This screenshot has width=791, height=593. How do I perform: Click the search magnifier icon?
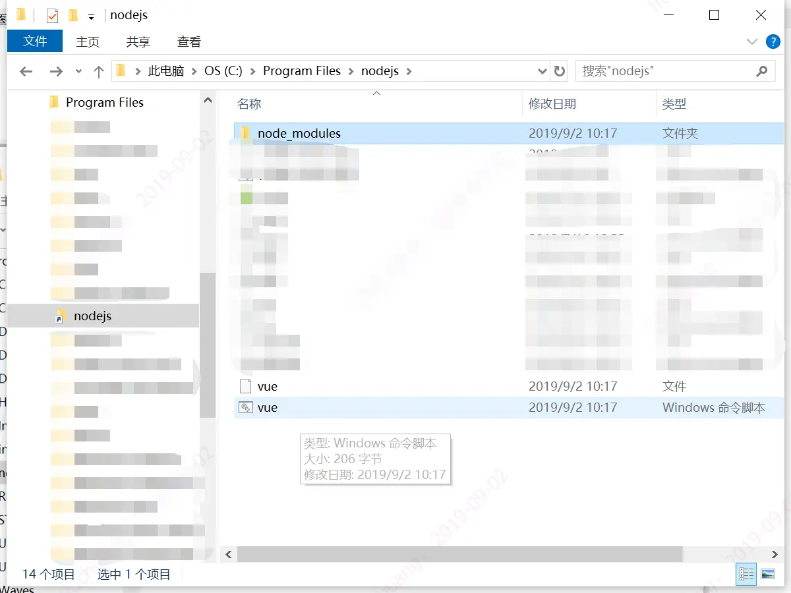pyautogui.click(x=762, y=71)
